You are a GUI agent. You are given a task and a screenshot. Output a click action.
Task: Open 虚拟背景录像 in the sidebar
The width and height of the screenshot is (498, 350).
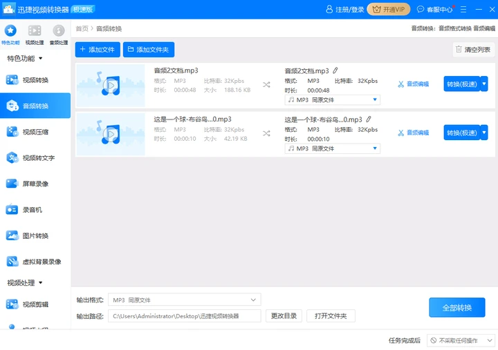pyautogui.click(x=35, y=262)
